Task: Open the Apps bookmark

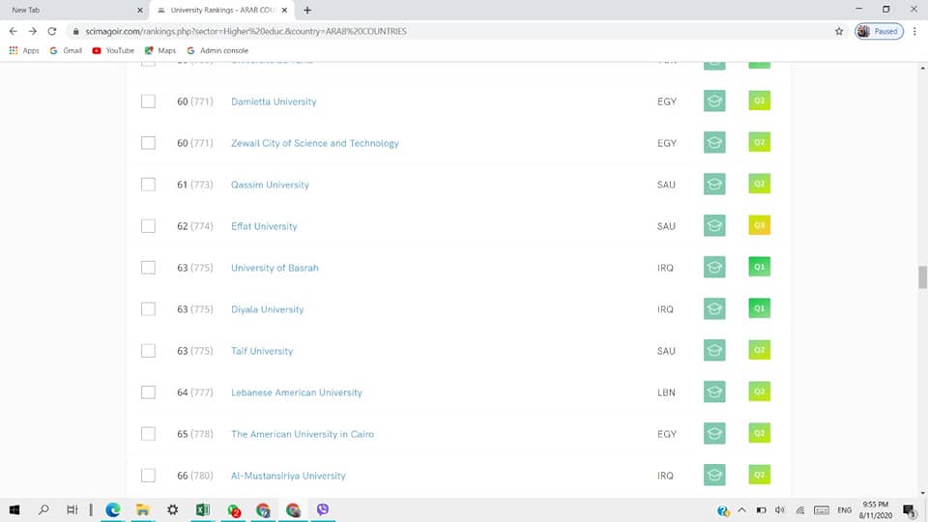Action: [24, 51]
